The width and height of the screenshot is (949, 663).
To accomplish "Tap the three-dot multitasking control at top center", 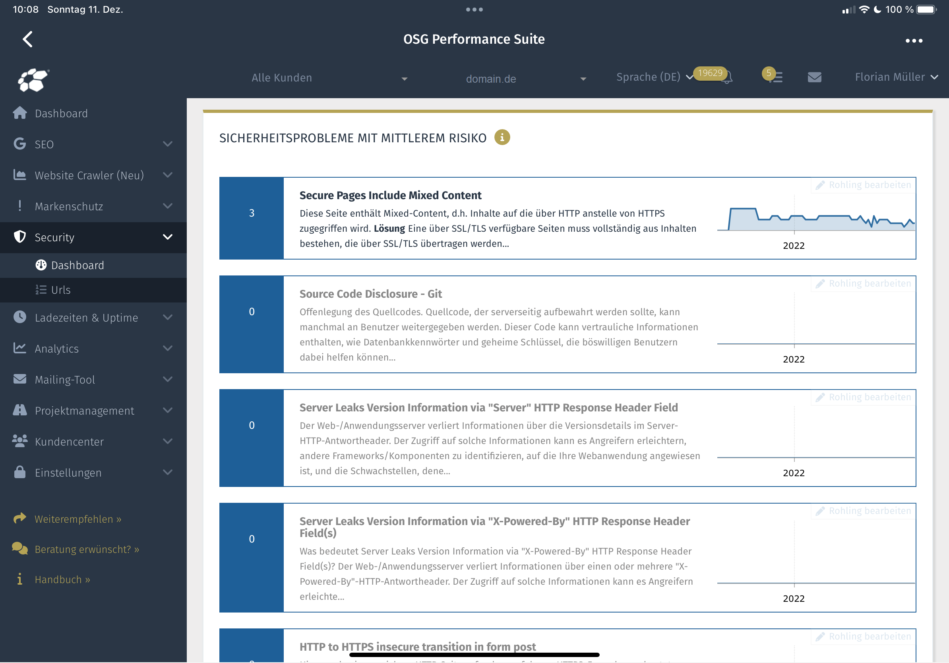I will pos(474,10).
